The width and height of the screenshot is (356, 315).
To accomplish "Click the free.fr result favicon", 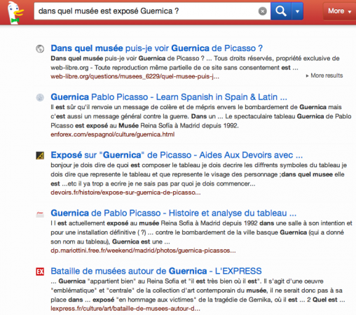I will click(x=40, y=214).
